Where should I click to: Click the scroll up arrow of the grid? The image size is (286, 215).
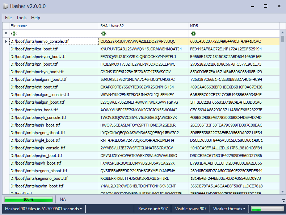[x=282, y=33]
